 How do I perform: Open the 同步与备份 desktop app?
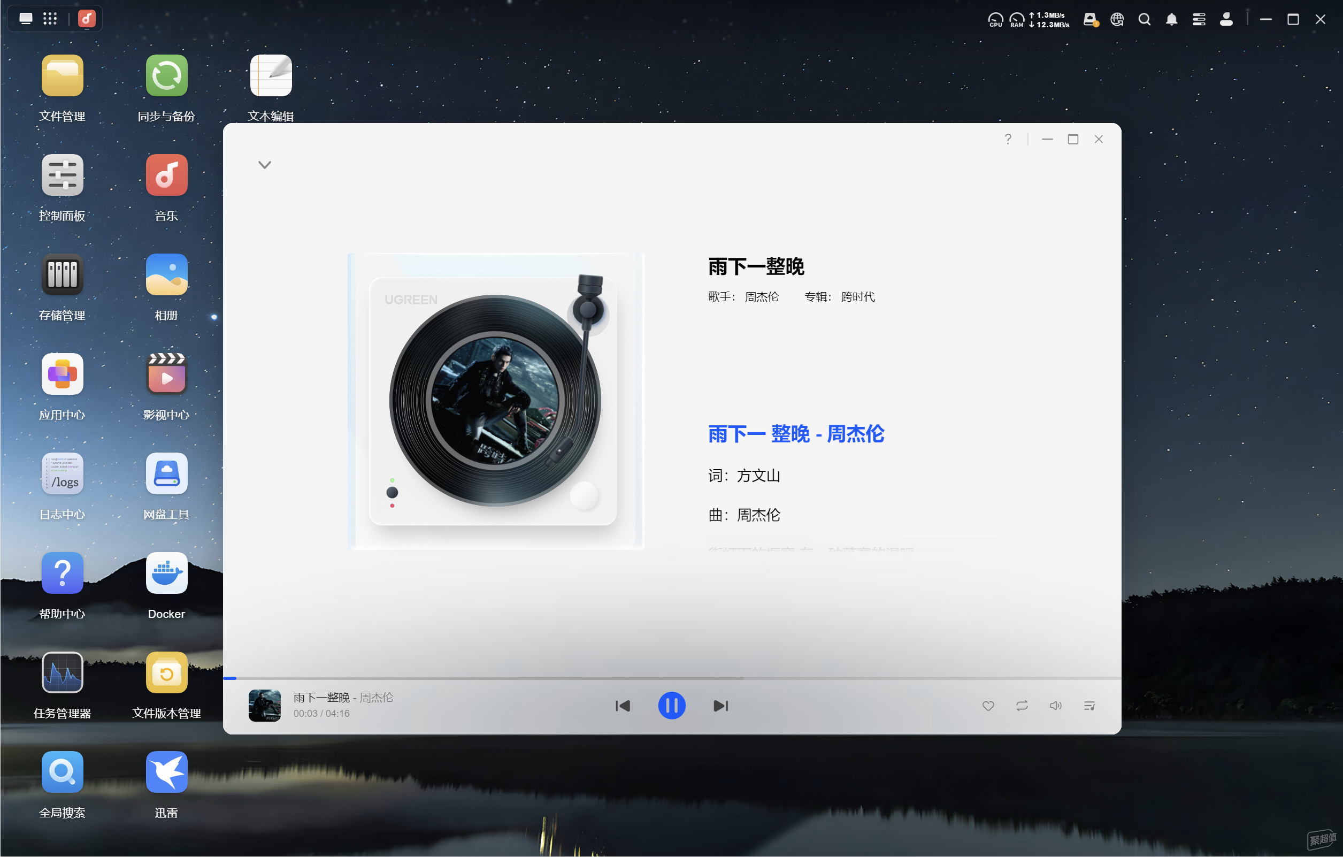tap(166, 76)
